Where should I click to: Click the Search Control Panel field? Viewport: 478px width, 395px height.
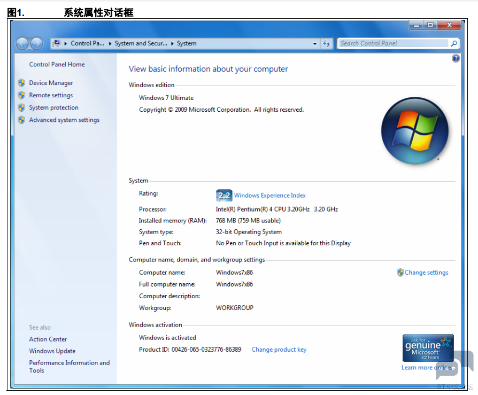coord(394,44)
